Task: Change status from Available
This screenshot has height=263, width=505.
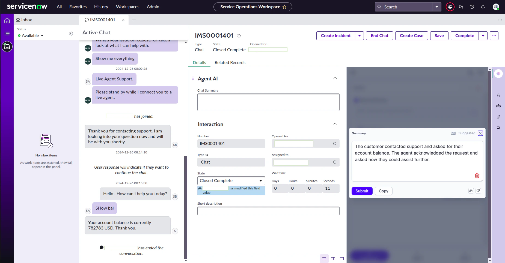Action: (x=30, y=35)
